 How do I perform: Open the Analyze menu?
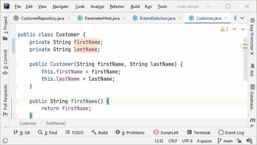(97, 7)
